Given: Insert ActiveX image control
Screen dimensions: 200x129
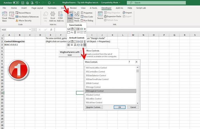Looking at the screenshot, I should tap(78, 45).
